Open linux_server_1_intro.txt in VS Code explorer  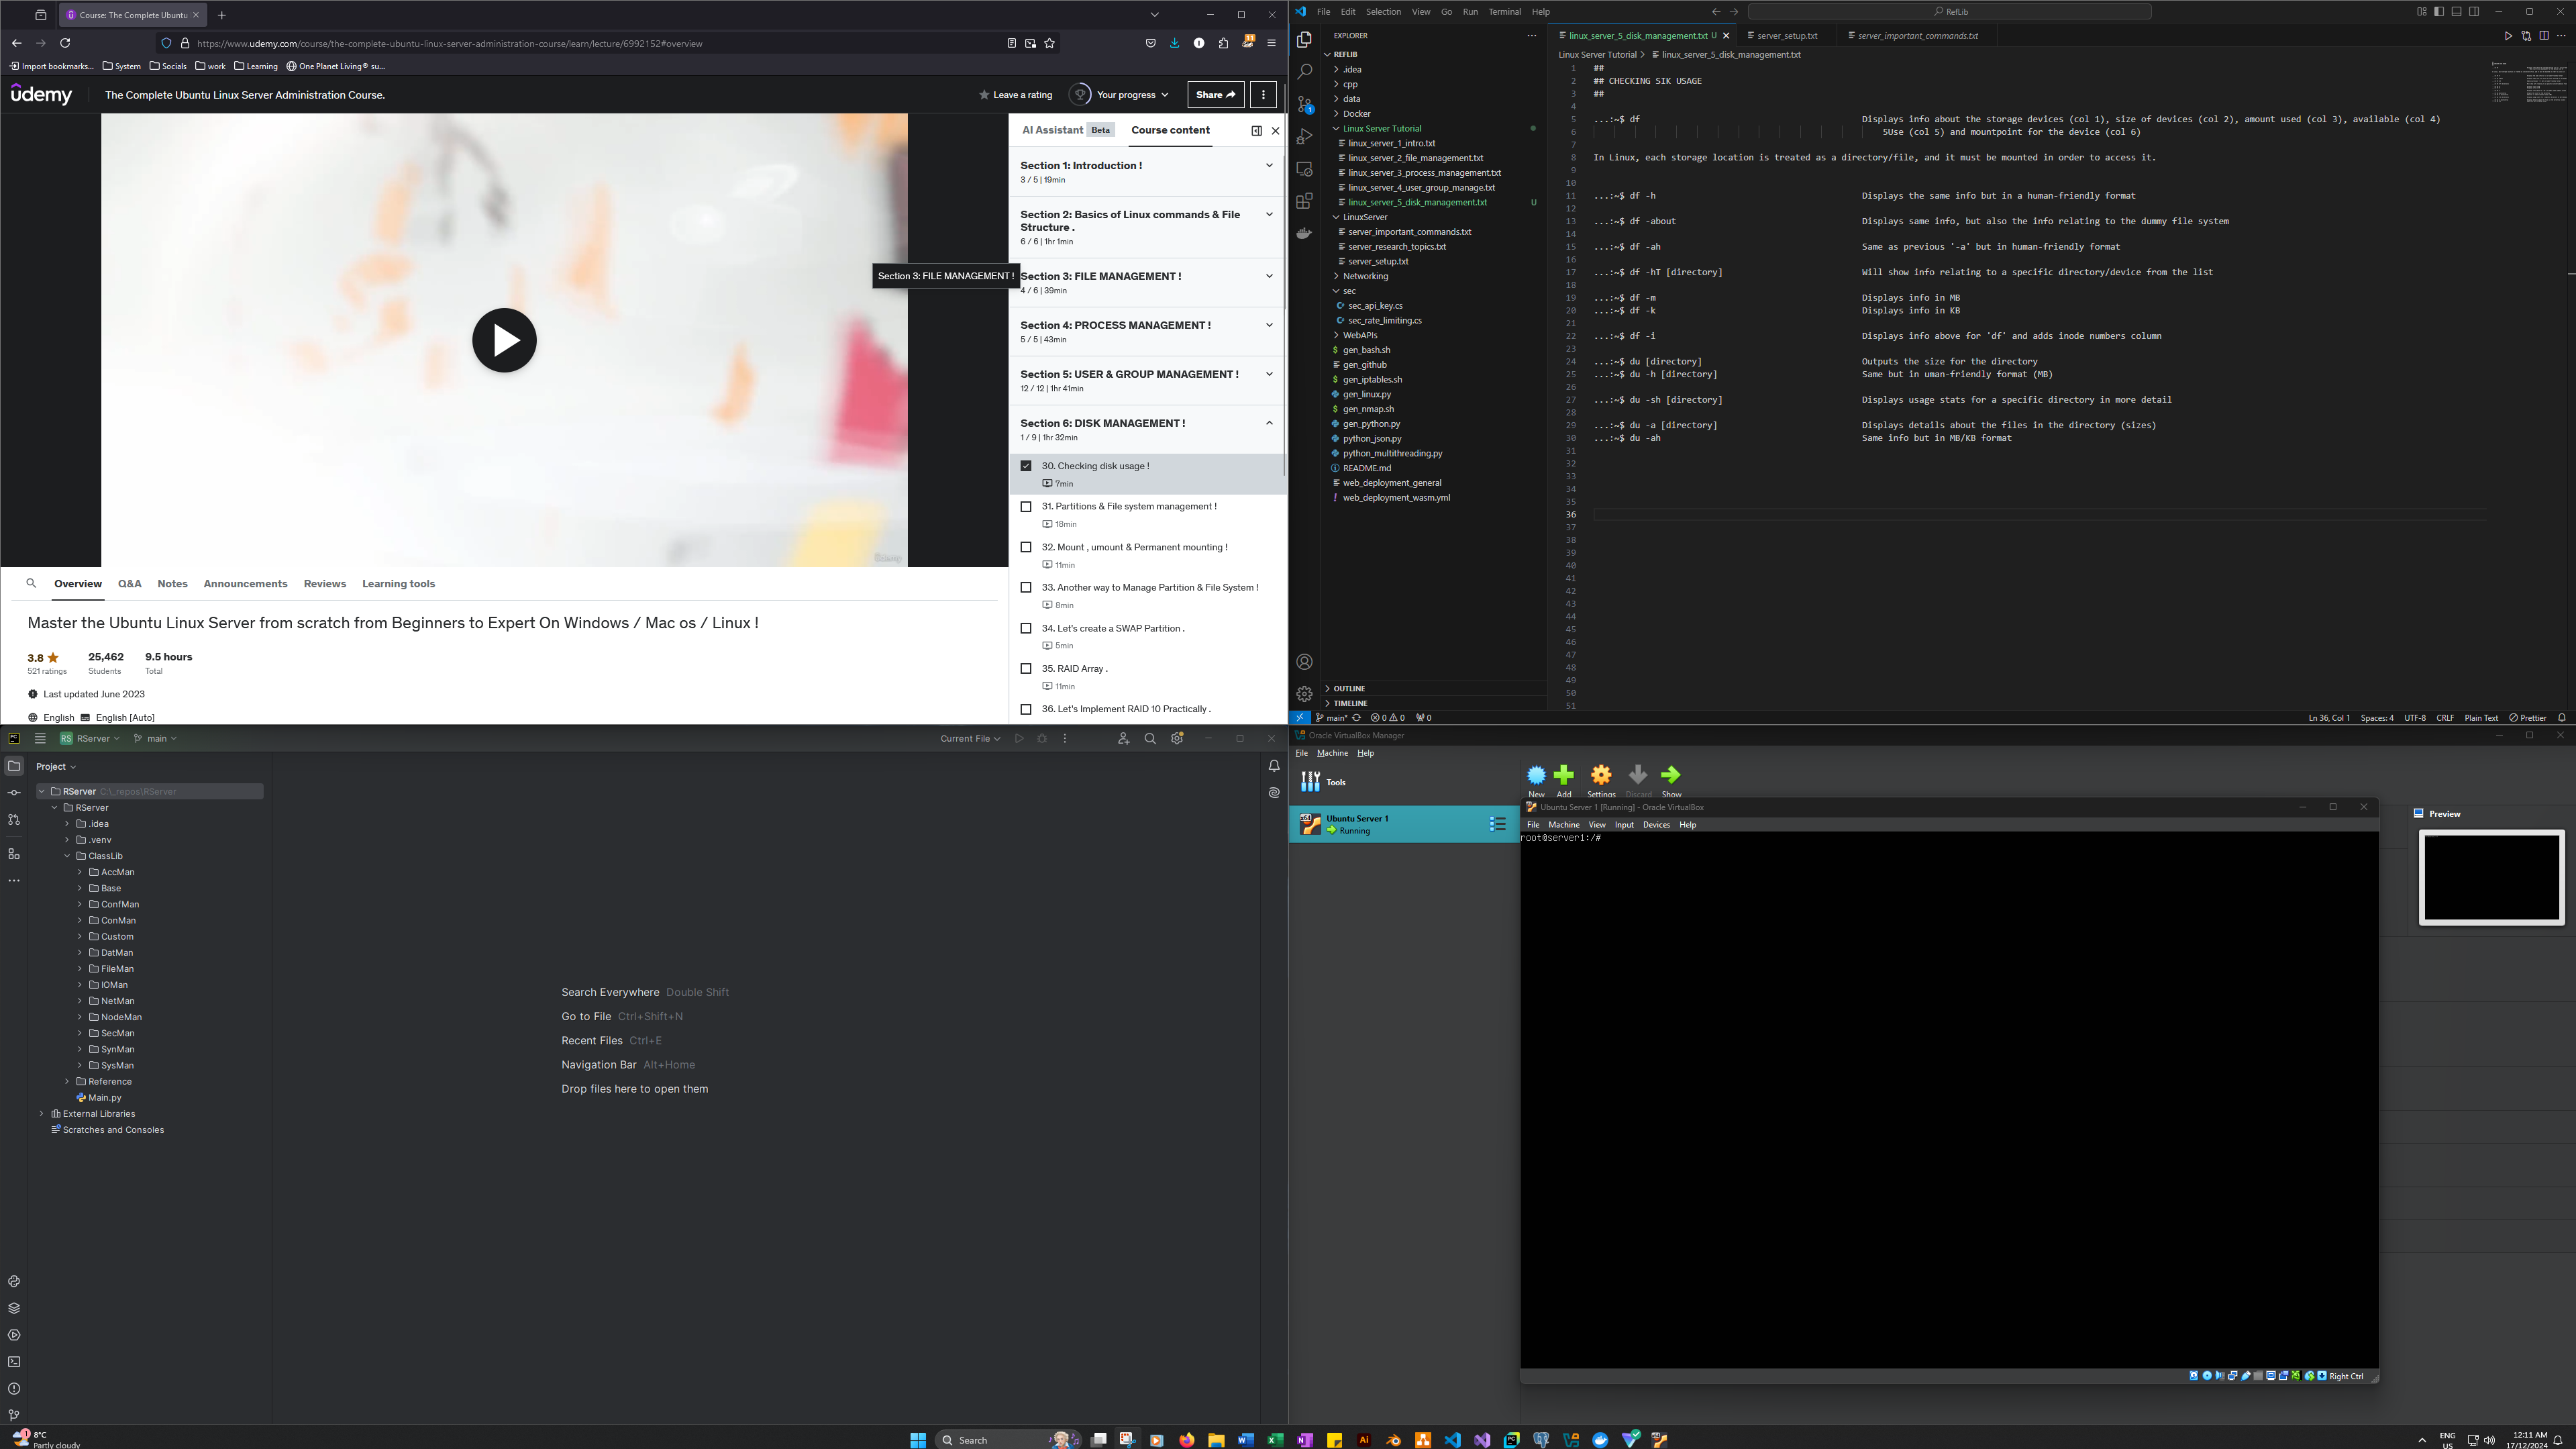pos(1391,143)
